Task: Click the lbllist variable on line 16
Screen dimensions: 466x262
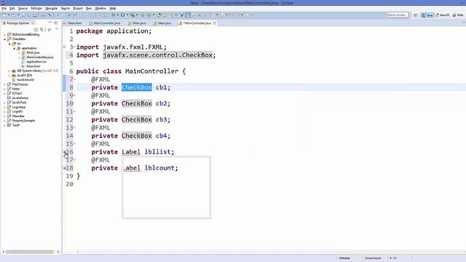Action: pos(157,152)
